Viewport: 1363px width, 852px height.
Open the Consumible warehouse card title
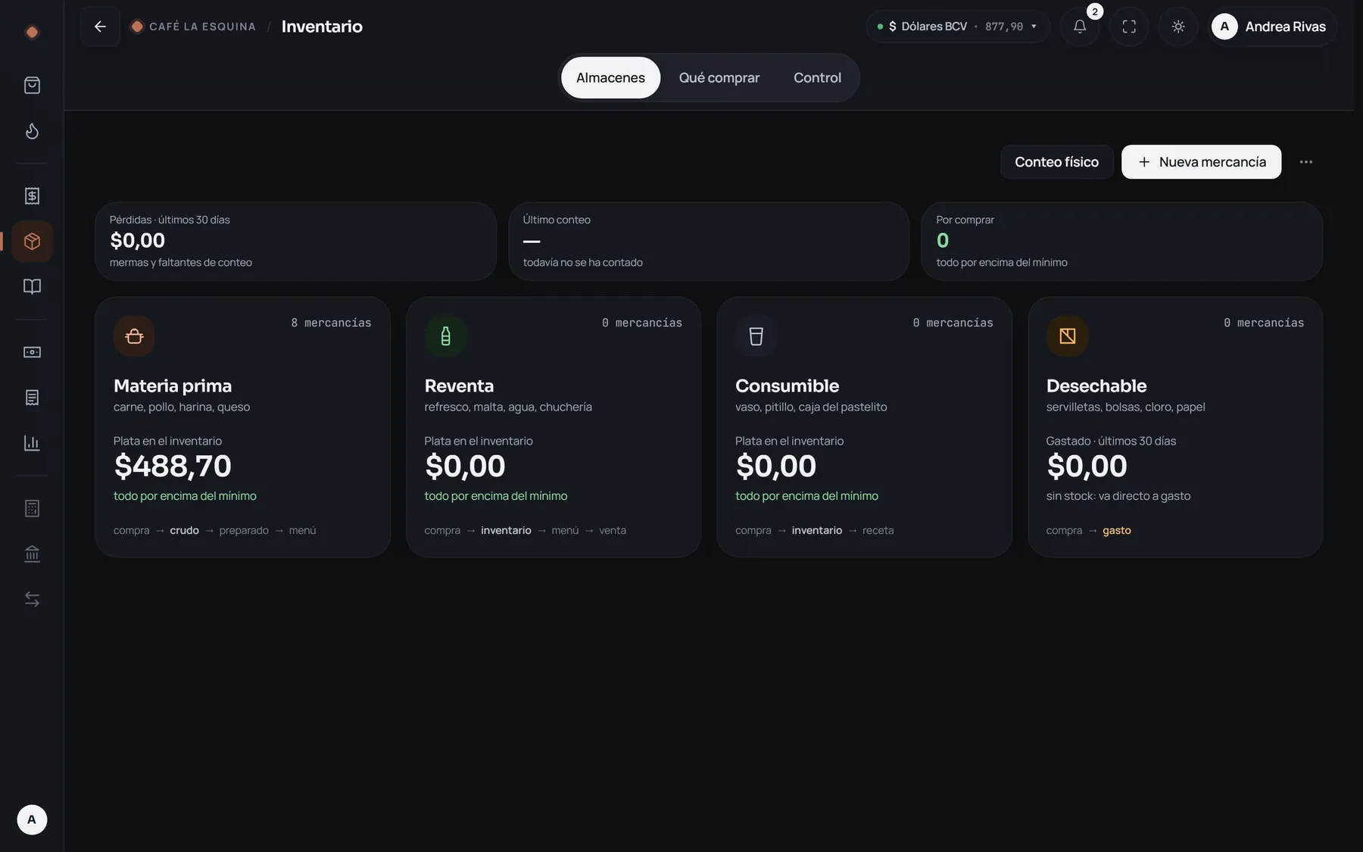pos(787,385)
